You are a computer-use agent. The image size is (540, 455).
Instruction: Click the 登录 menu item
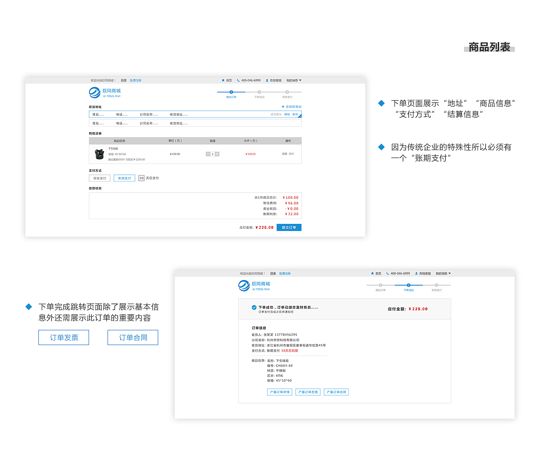click(x=124, y=80)
